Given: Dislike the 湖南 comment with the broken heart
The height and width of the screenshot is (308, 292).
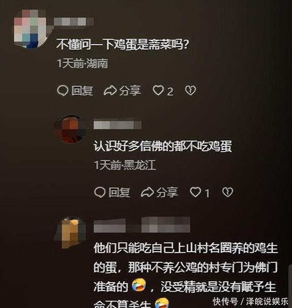Looking at the screenshot, I should 191,90.
